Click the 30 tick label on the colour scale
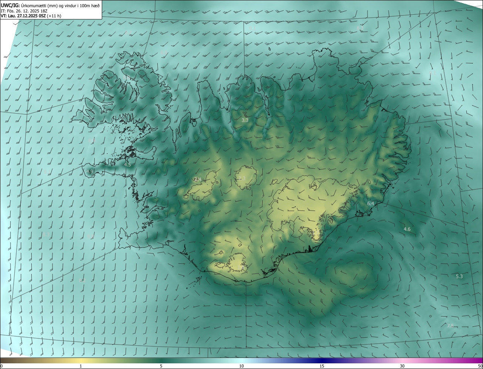The image size is (483, 369). [x=402, y=366]
